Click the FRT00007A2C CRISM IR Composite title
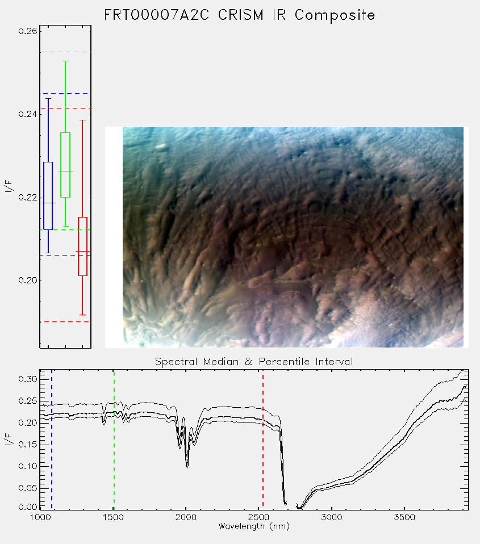480x544 pixels. pos(240,15)
